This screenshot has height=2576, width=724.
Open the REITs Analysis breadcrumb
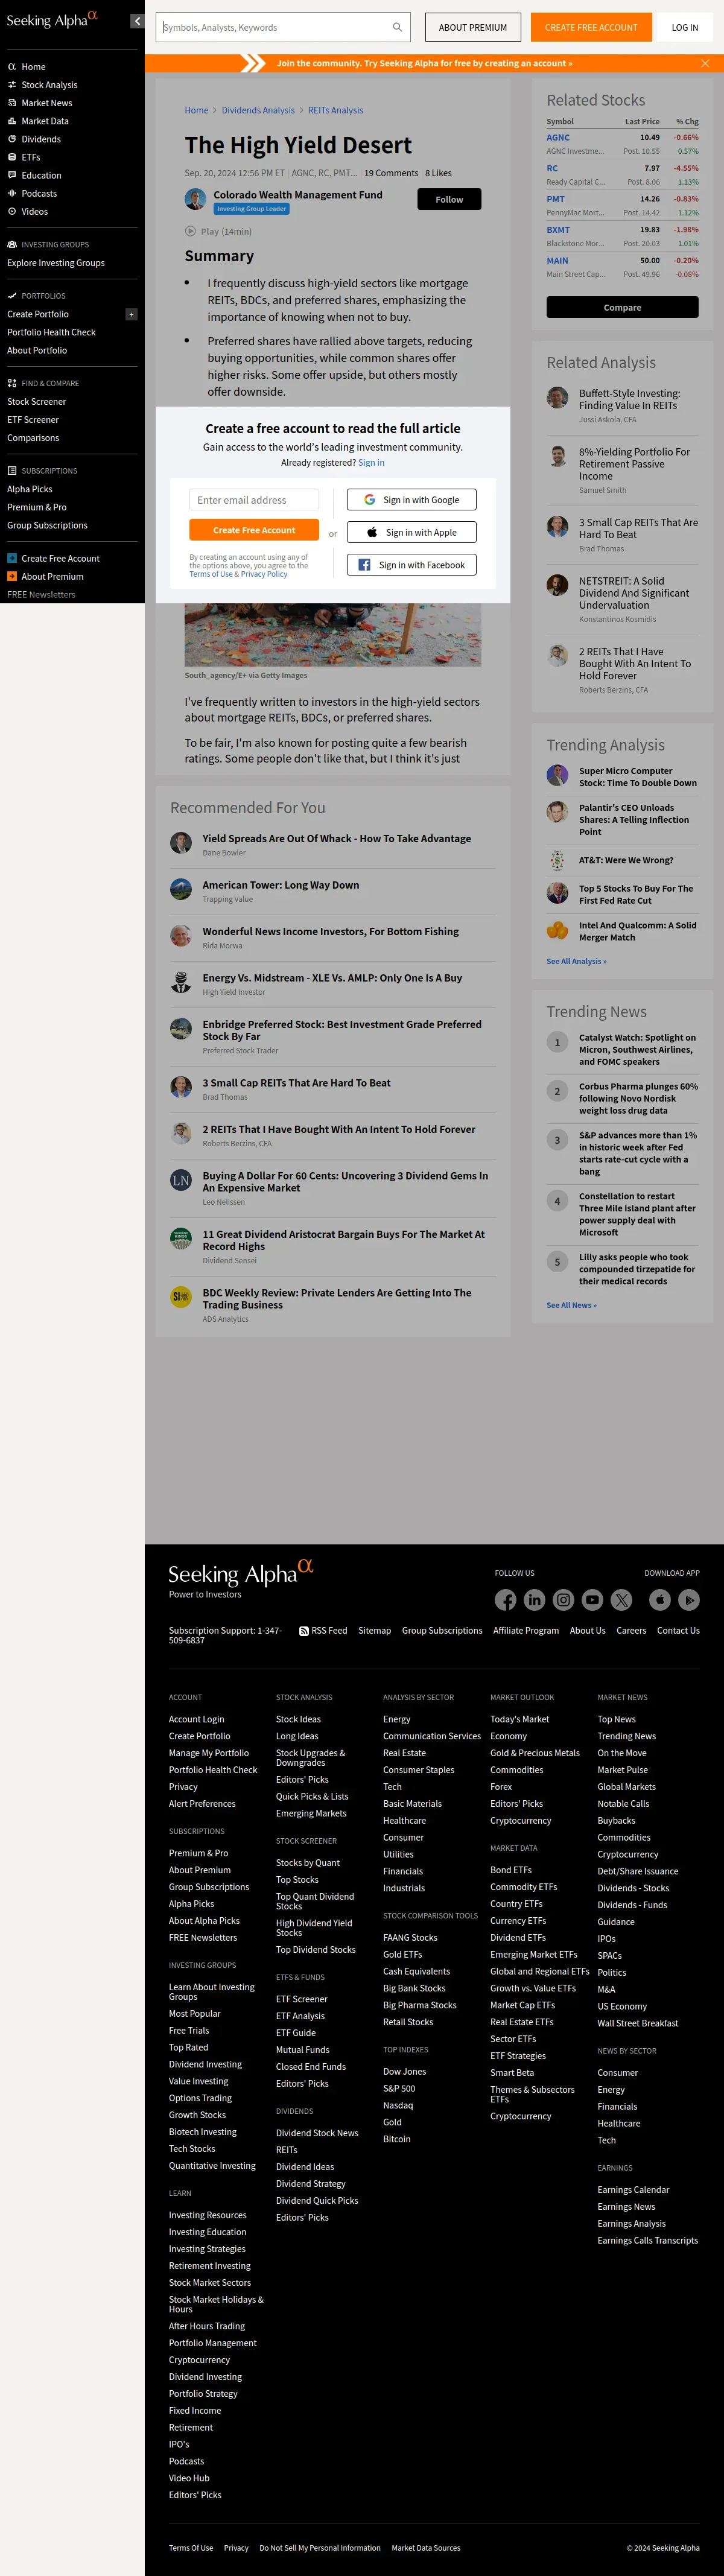pyautogui.click(x=336, y=110)
